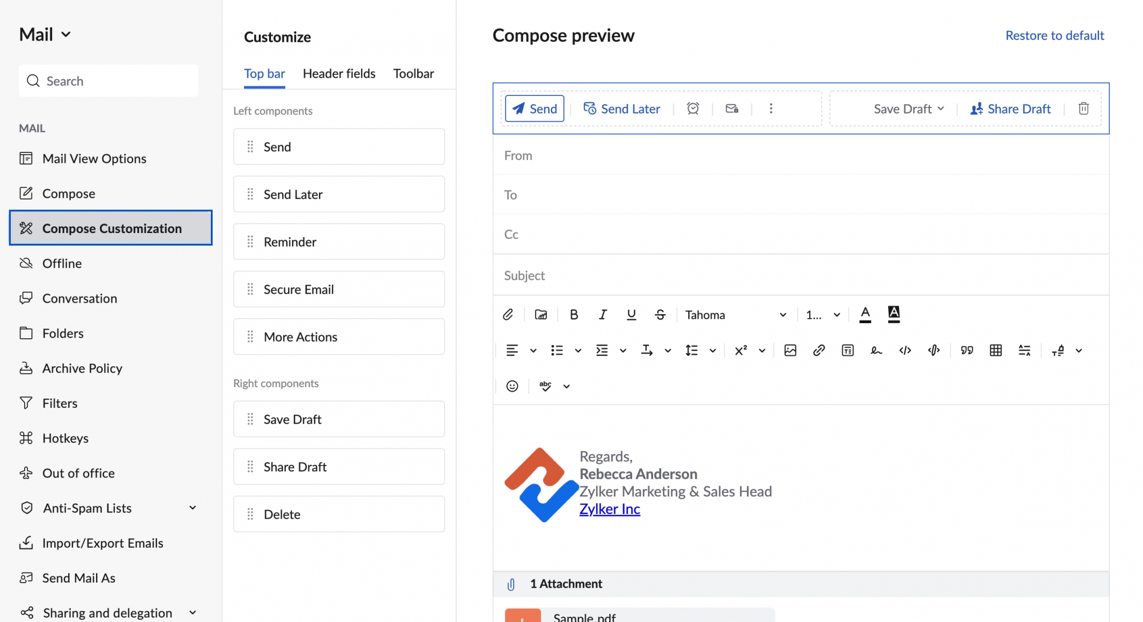Viewport: 1143px width, 622px height.
Task: Select the Secure Email icon
Action: [x=732, y=108]
